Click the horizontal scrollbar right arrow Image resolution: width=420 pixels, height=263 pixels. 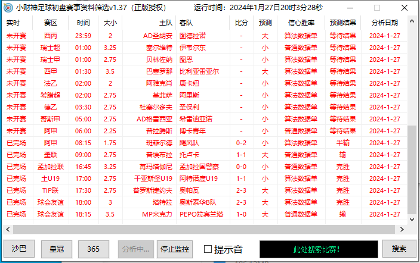tap(402, 229)
